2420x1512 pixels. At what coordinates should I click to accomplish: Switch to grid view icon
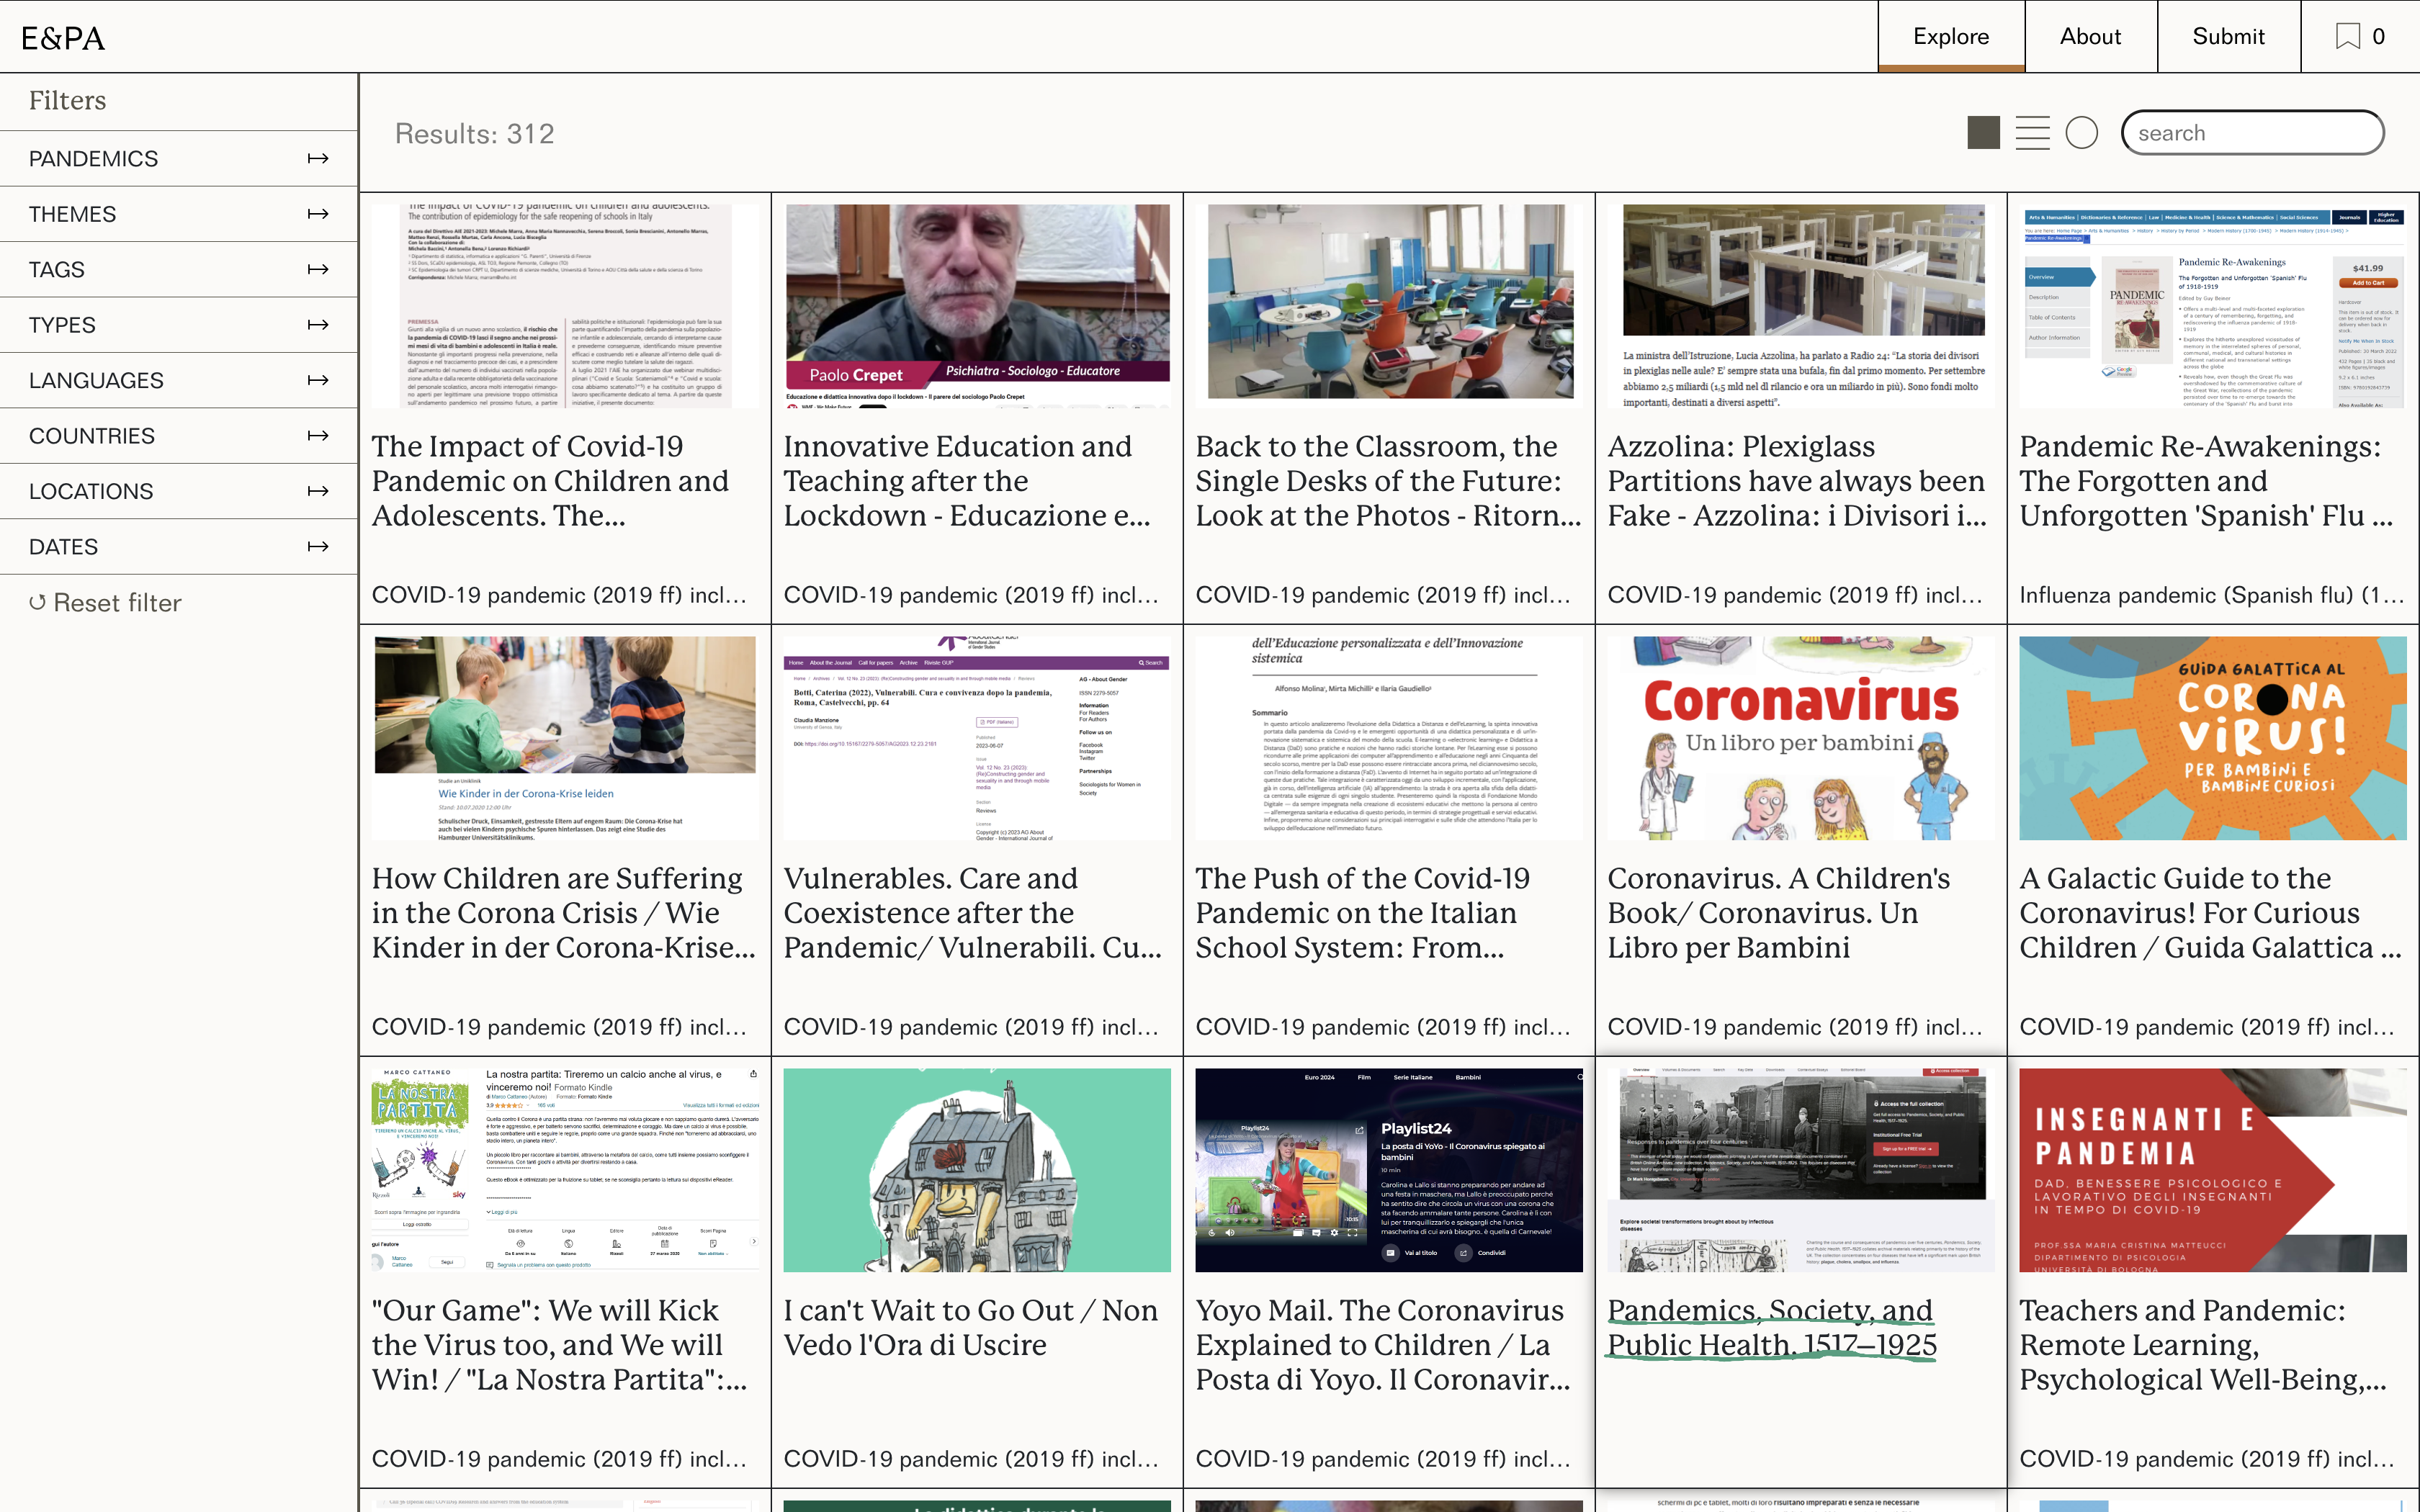click(x=1983, y=133)
